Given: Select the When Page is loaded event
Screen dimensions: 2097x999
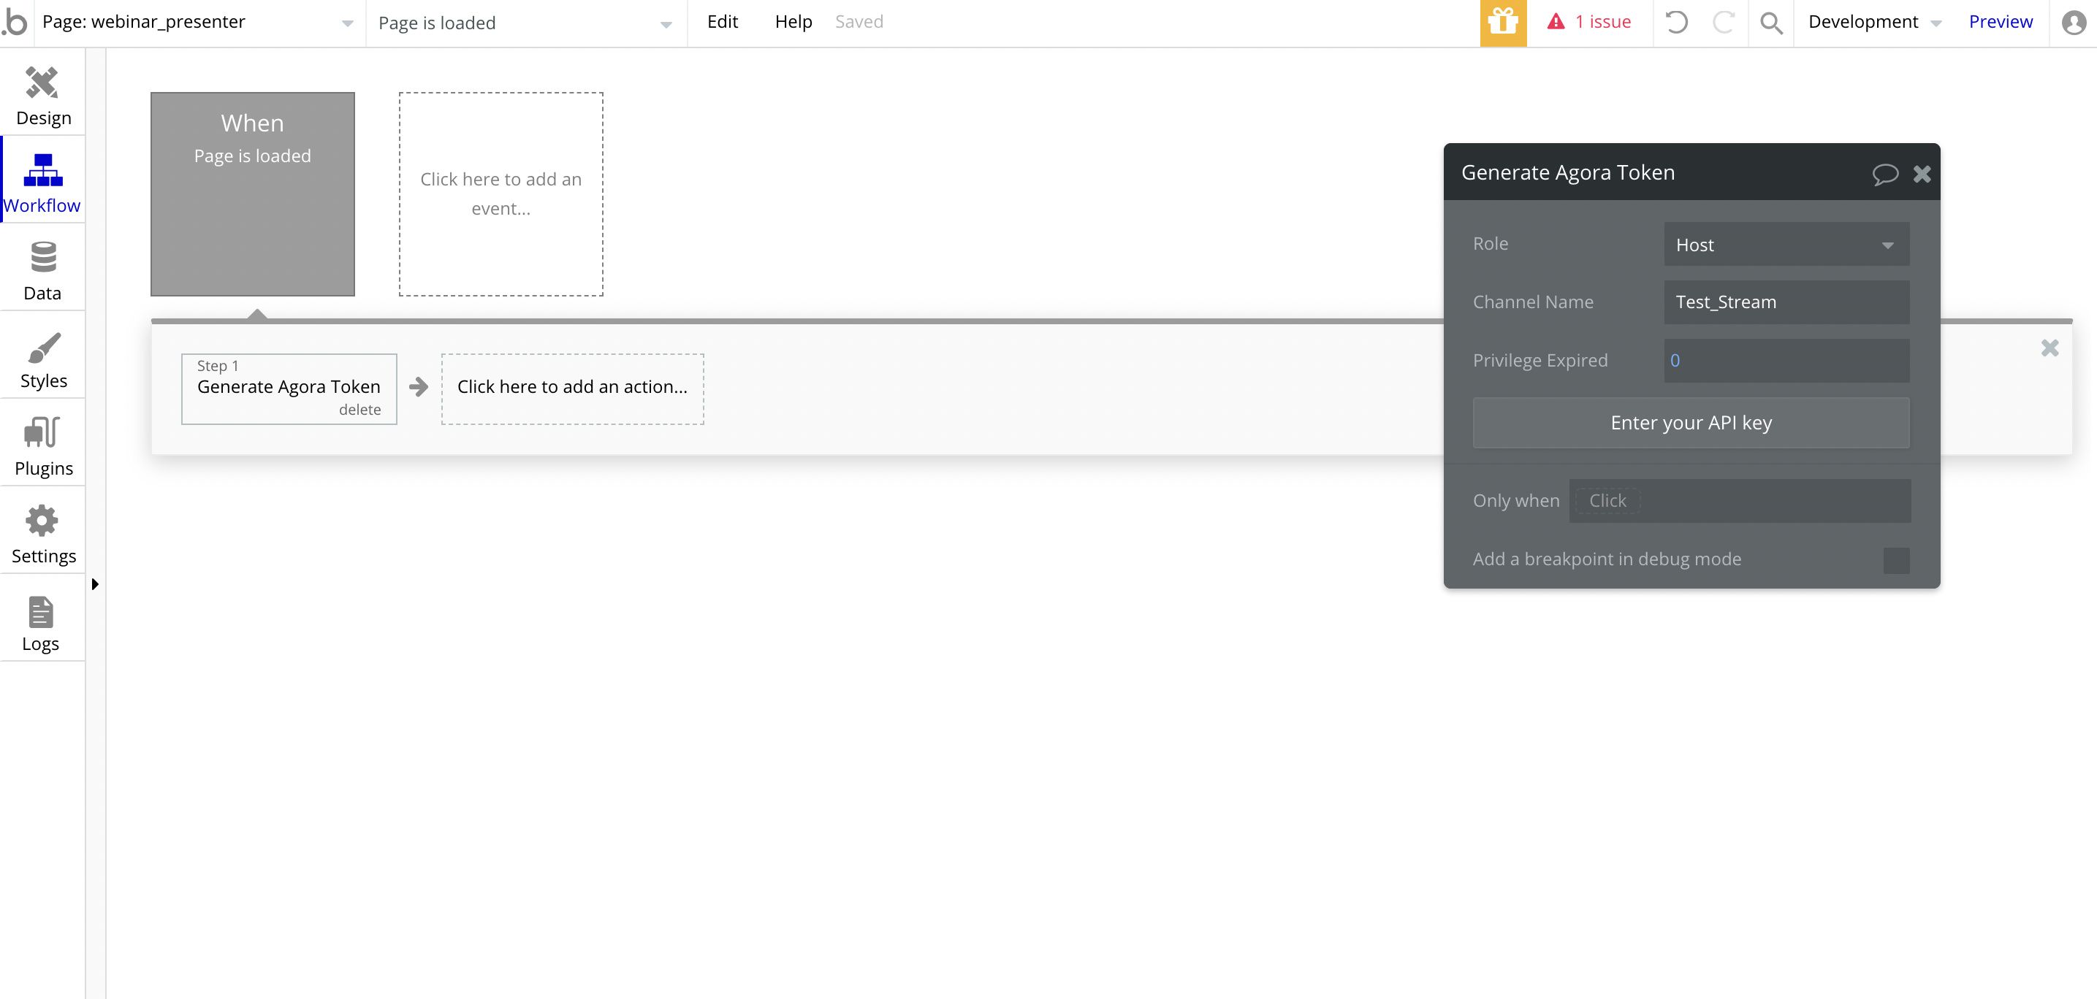Looking at the screenshot, I should tap(252, 194).
